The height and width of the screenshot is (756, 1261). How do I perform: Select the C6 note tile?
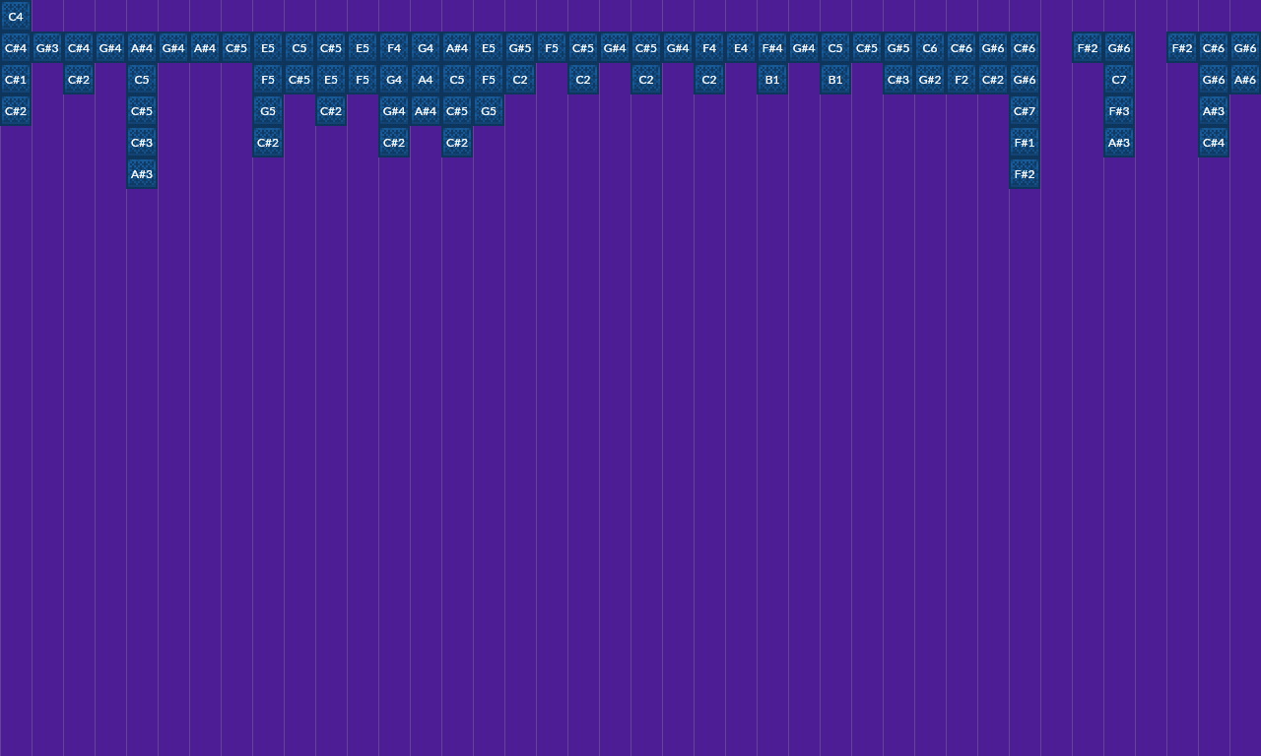[930, 47]
